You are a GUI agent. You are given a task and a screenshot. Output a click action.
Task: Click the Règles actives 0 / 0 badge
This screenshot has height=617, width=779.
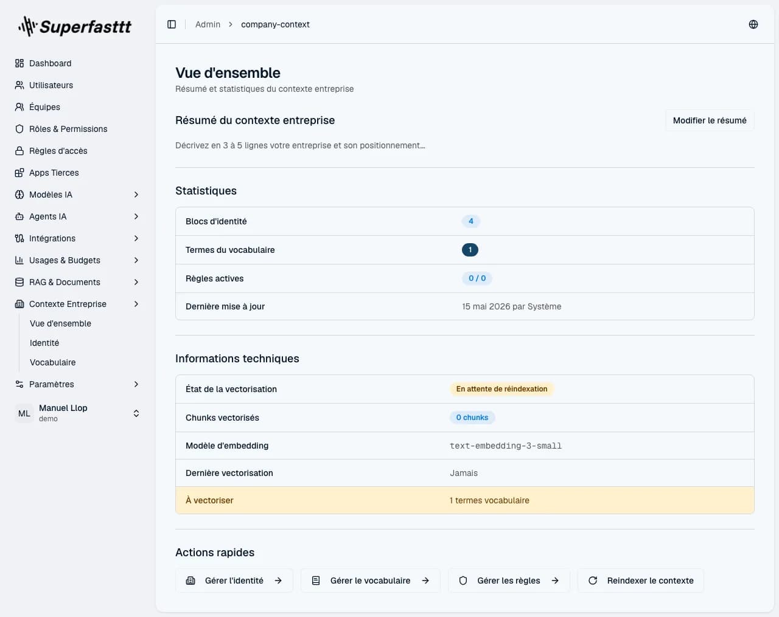point(477,278)
